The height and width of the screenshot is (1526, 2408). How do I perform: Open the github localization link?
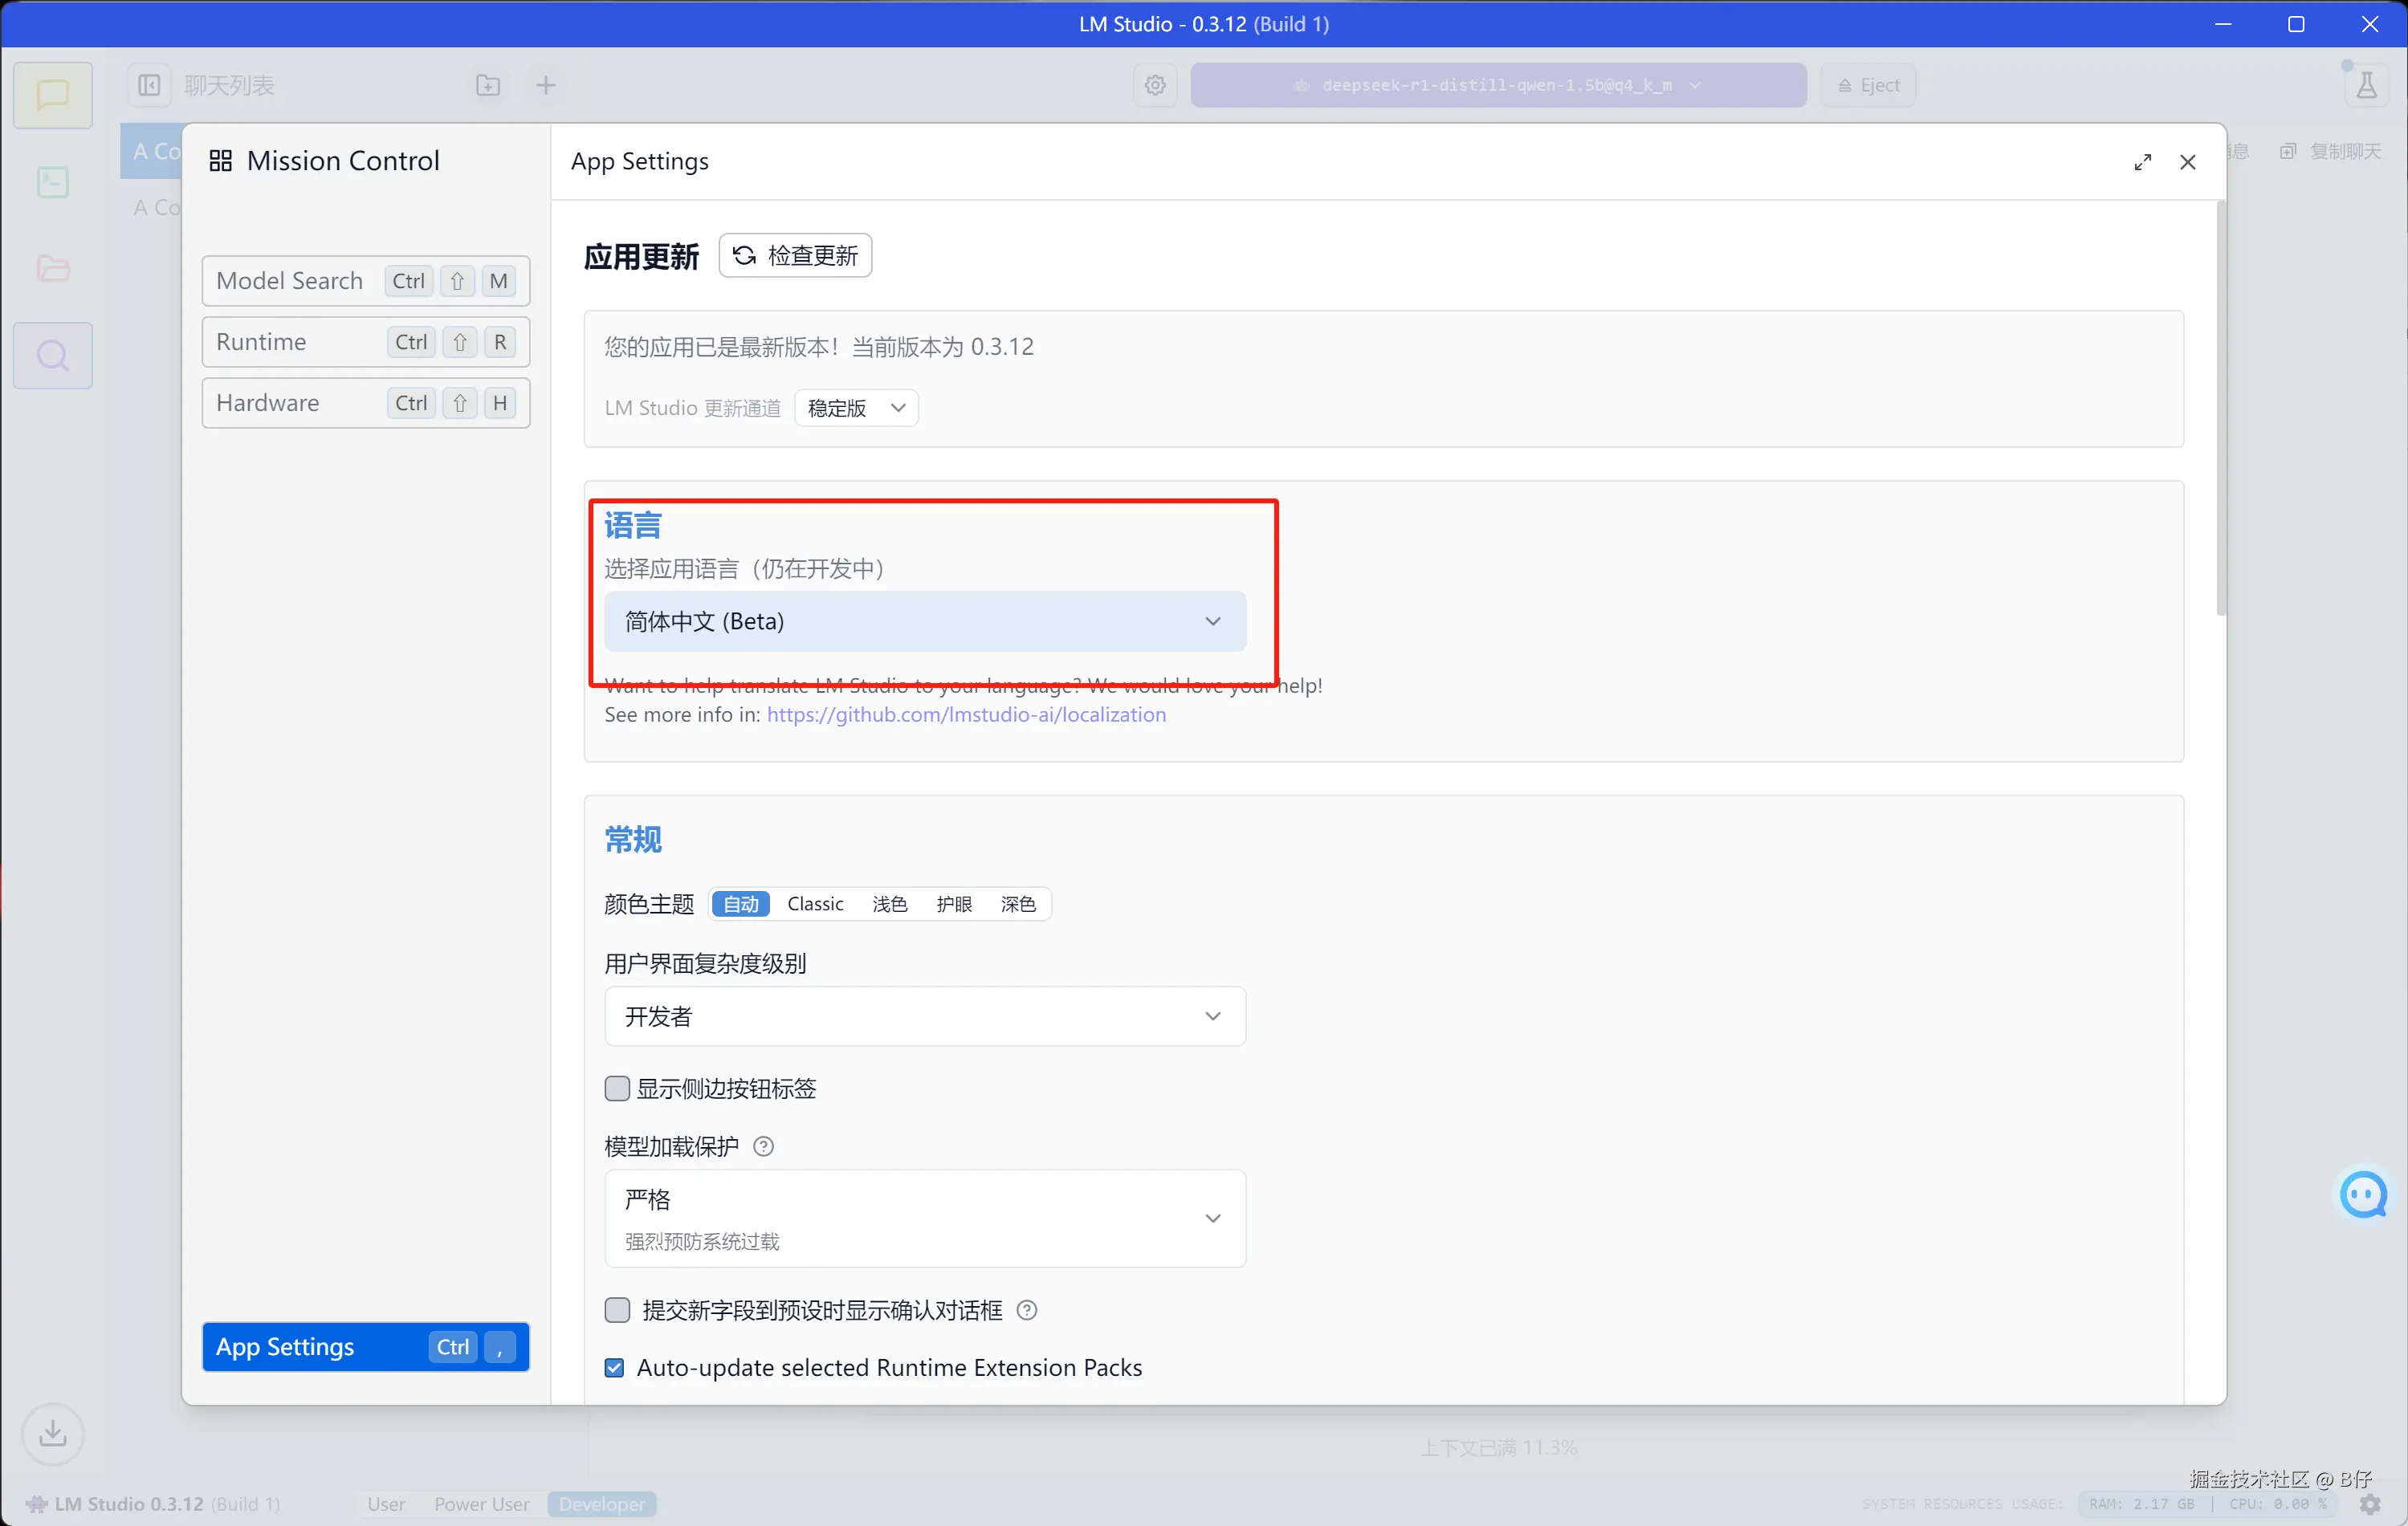[965, 715]
